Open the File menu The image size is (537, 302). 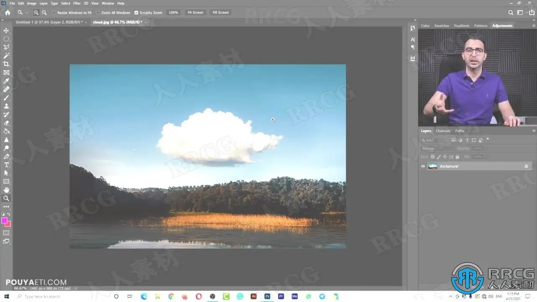(x=12, y=3)
